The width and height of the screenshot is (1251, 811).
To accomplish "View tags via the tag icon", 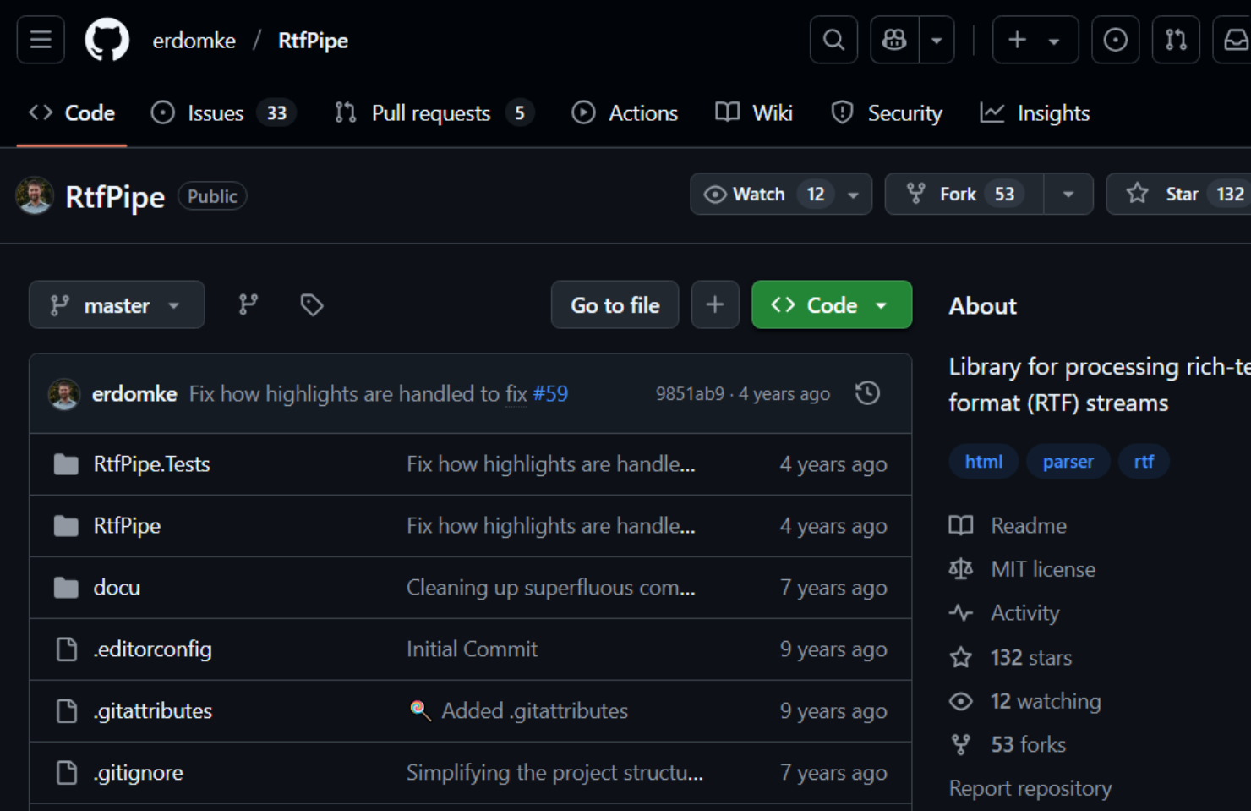I will tap(312, 304).
